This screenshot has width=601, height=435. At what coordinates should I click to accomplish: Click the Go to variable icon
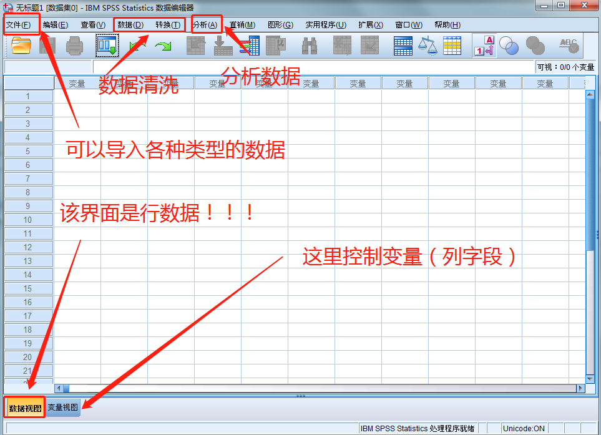click(x=223, y=46)
